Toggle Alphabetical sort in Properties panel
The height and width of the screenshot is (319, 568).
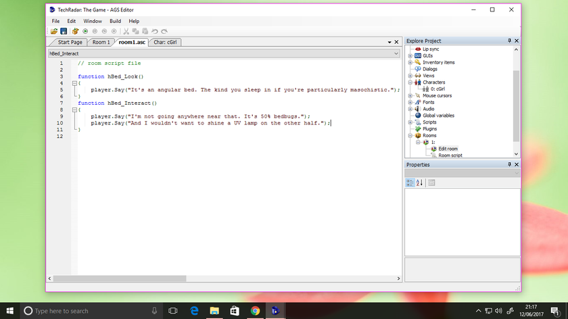point(419,182)
